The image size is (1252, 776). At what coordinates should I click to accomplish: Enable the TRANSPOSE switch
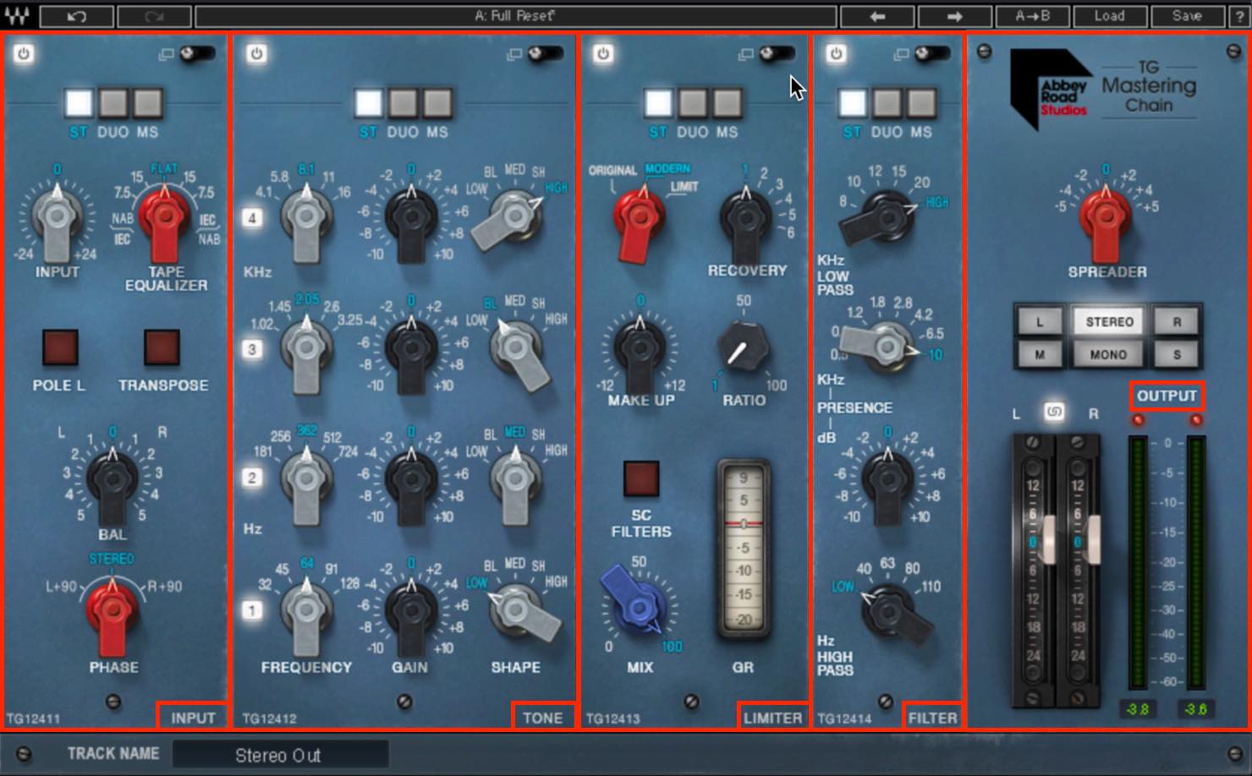[x=162, y=347]
